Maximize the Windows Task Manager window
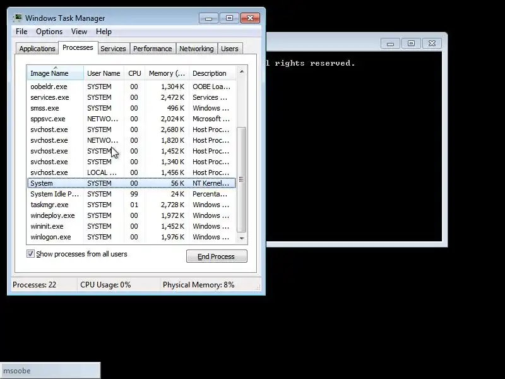The image size is (505, 379). point(229,18)
